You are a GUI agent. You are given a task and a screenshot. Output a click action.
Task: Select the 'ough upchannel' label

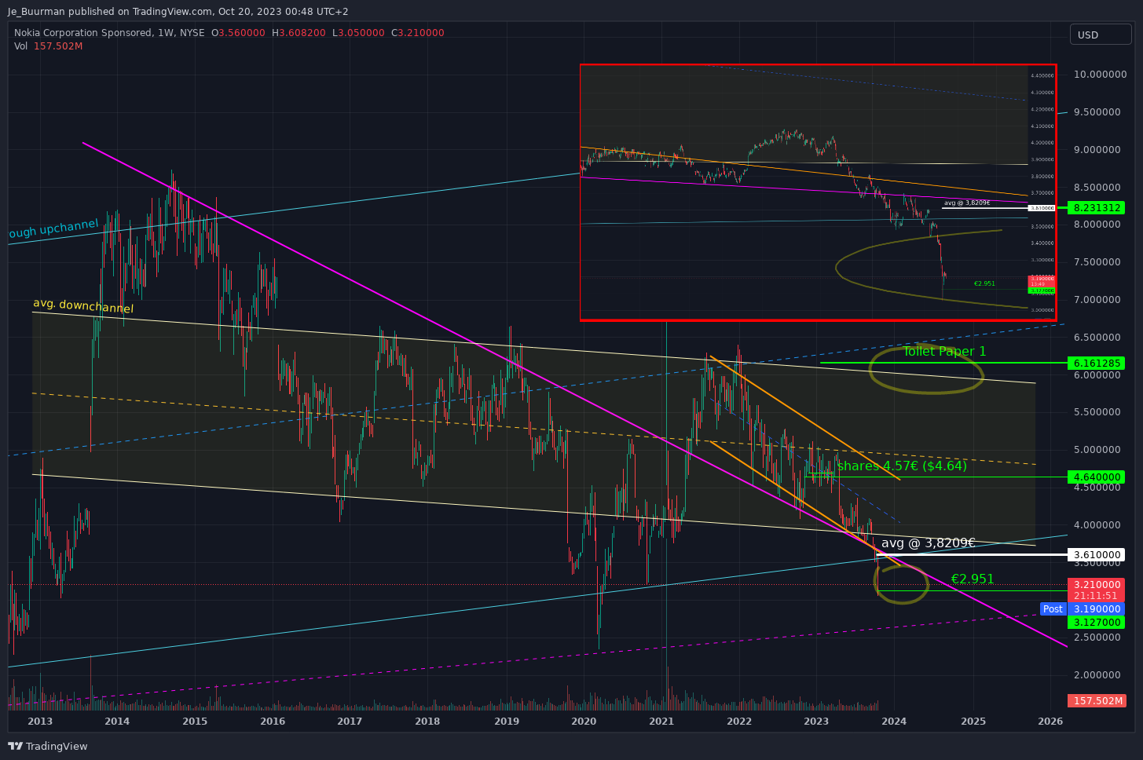tap(53, 229)
